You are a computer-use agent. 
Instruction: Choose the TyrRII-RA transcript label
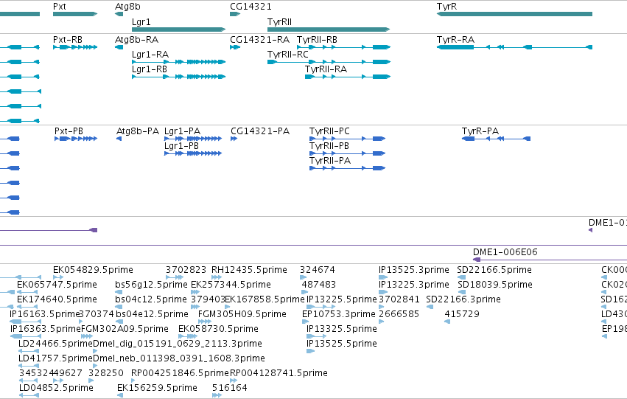pos(326,69)
